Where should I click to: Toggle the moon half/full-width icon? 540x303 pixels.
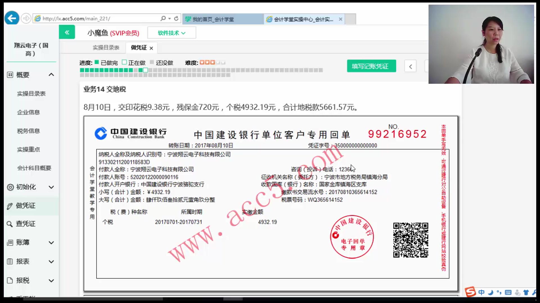click(490, 292)
